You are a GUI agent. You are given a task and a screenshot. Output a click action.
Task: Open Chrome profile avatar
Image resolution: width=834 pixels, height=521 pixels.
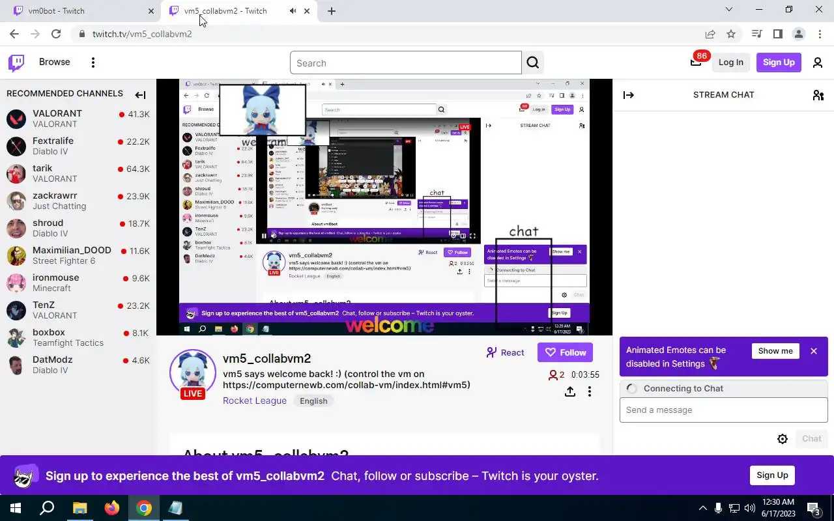point(798,34)
